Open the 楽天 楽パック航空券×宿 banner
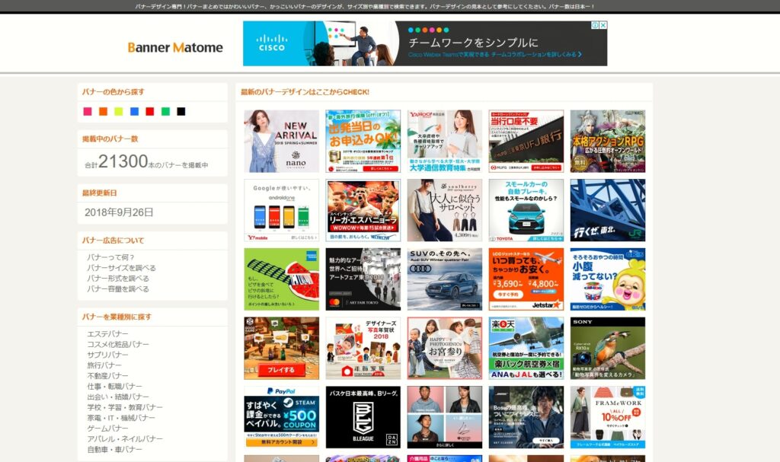This screenshot has height=462, width=780. click(x=526, y=348)
